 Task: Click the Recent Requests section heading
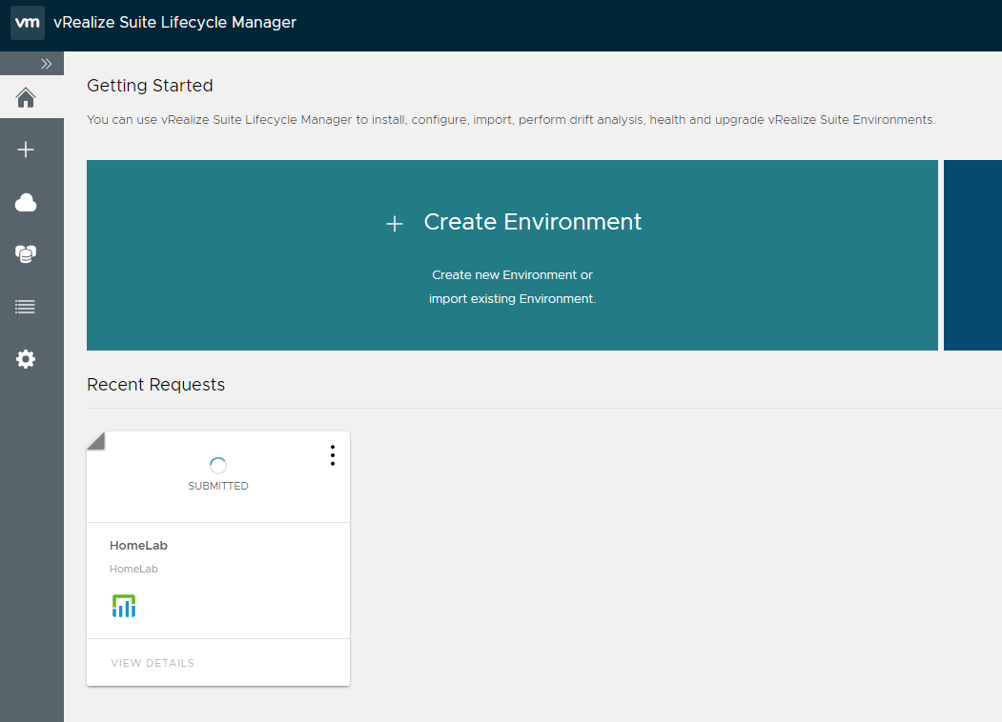click(155, 385)
